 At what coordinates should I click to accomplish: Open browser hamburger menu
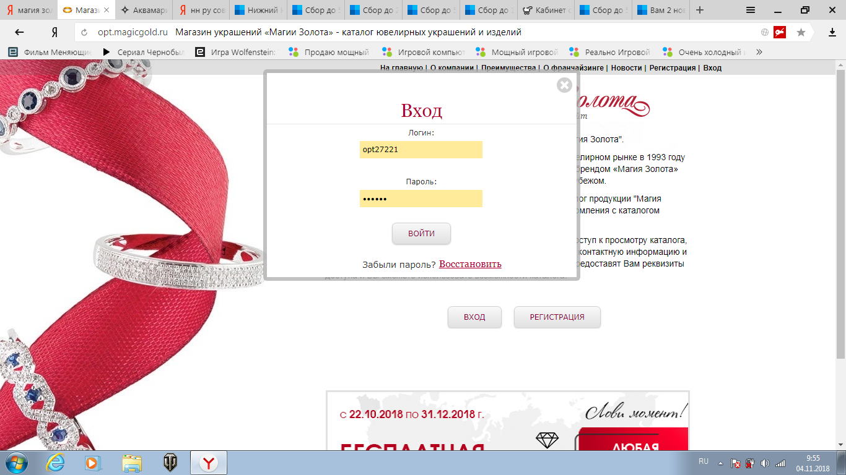(x=751, y=10)
